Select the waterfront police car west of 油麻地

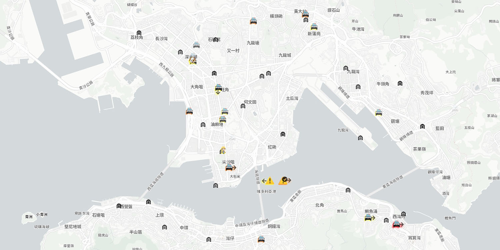189,111
